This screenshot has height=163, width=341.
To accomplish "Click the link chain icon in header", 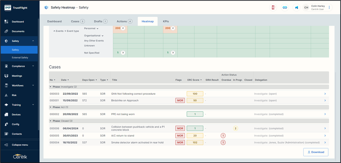I will coord(285,7).
